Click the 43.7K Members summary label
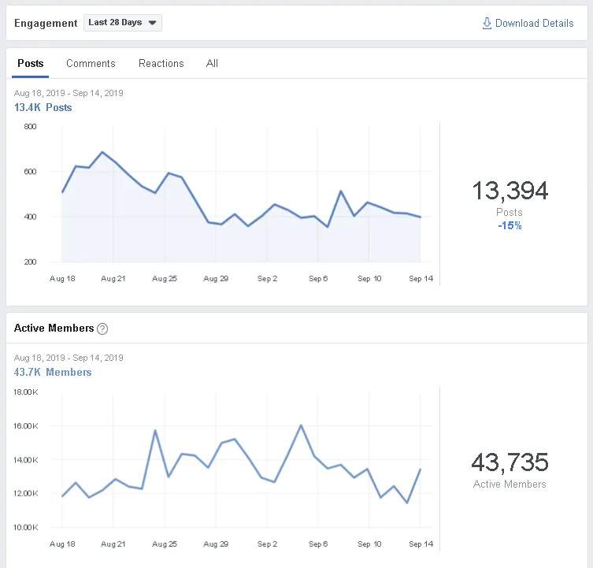Screen dimensions: 593x568 [x=53, y=372]
